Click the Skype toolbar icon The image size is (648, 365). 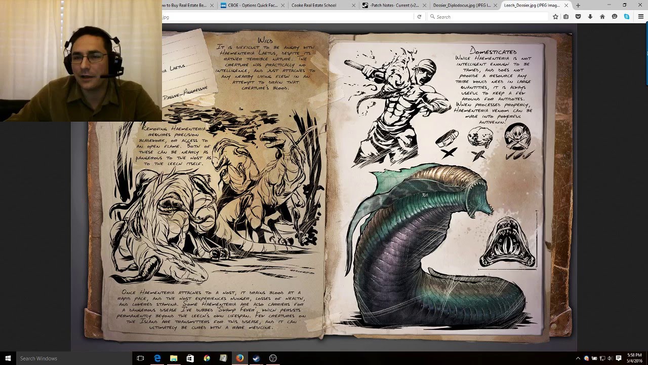pyautogui.click(x=627, y=17)
